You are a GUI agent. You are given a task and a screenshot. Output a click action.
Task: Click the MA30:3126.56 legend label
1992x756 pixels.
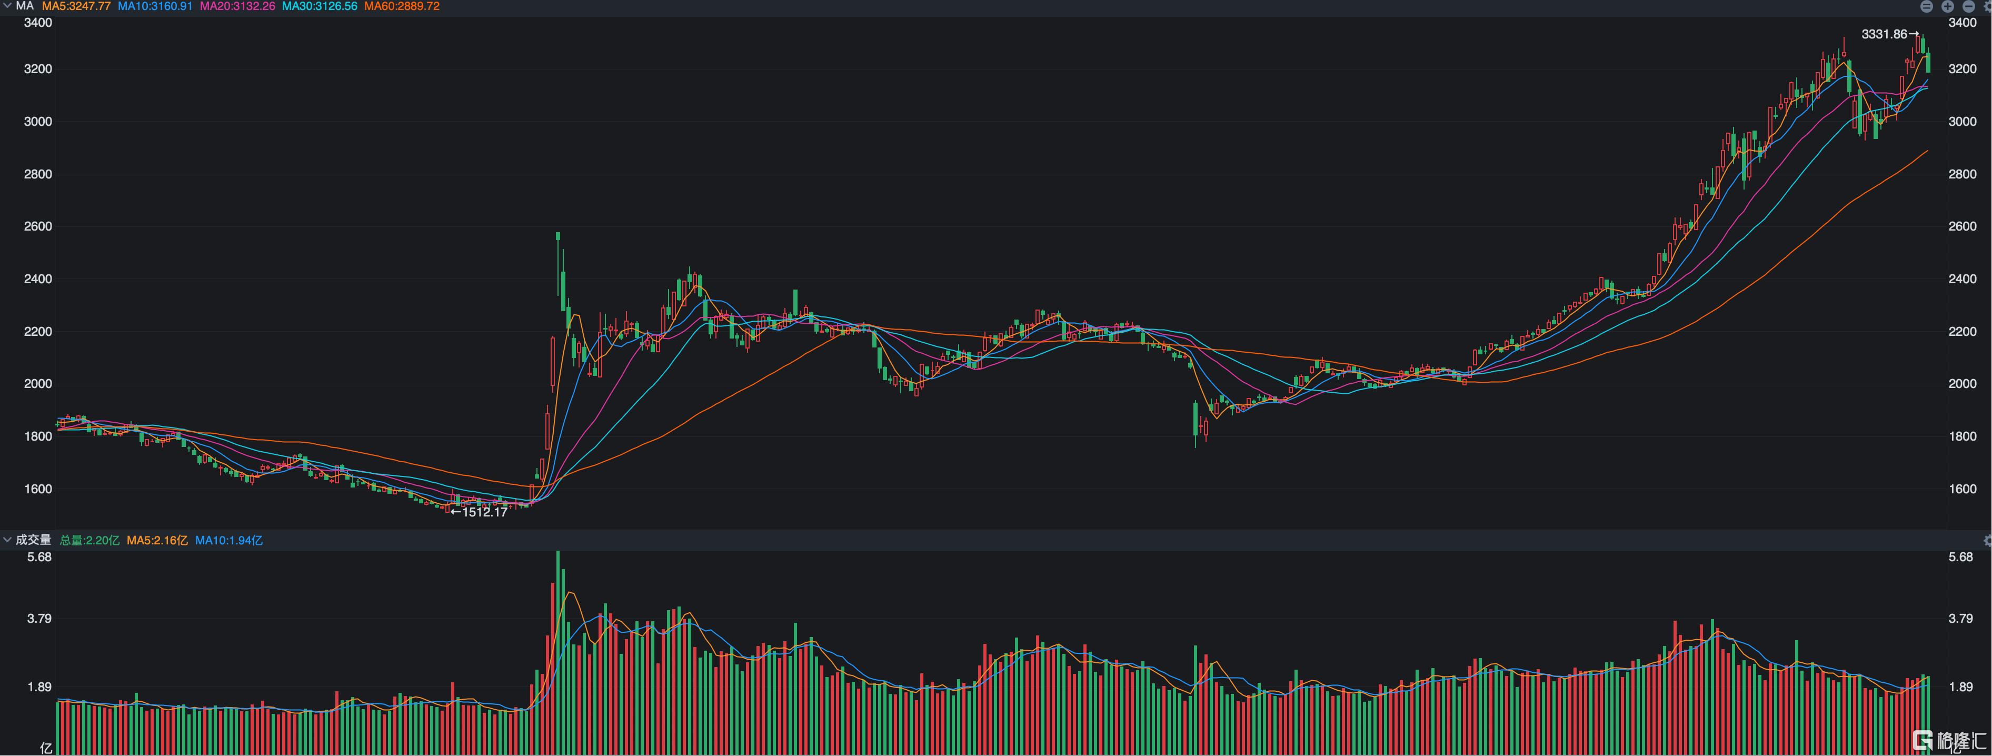pyautogui.click(x=320, y=6)
